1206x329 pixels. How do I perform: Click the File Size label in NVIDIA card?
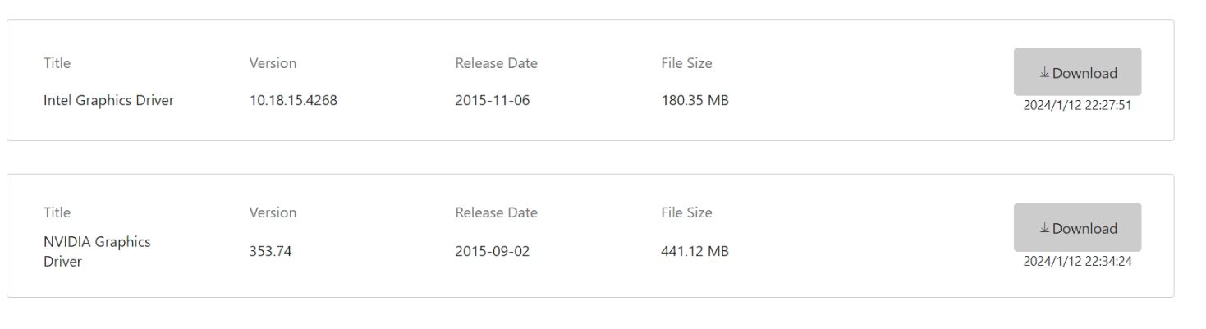point(686,212)
